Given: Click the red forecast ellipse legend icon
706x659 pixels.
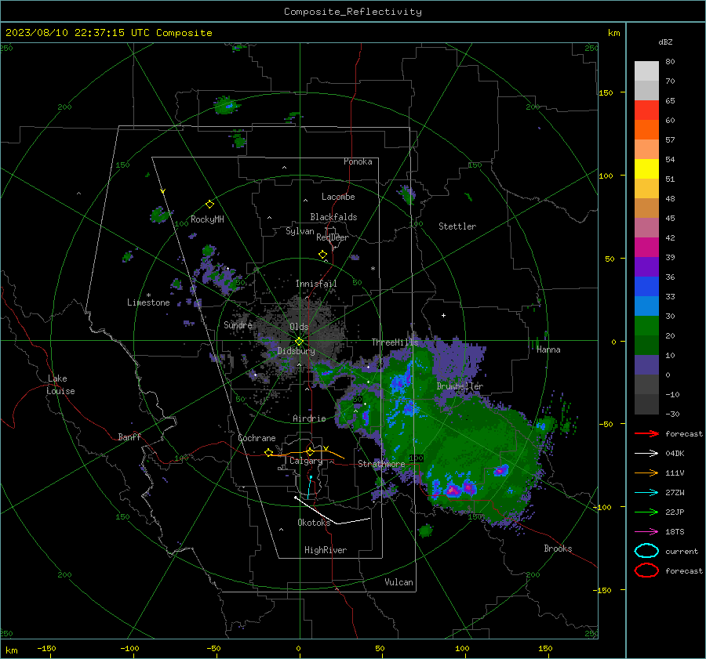Looking at the screenshot, I should click(646, 570).
